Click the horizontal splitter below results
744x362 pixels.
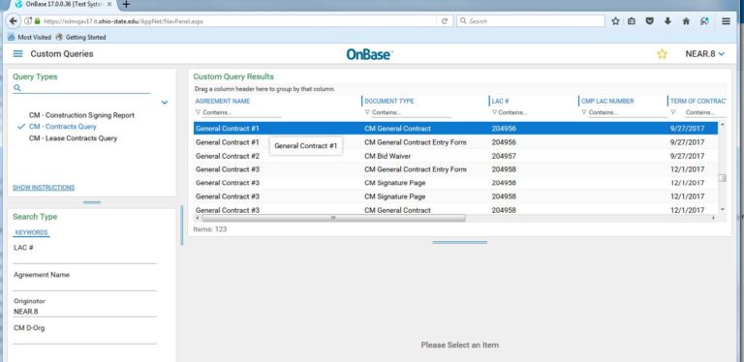[x=459, y=242]
